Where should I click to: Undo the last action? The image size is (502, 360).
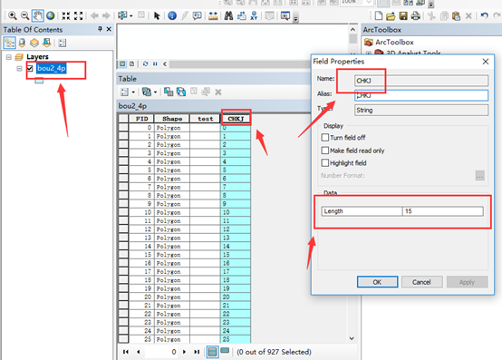point(485,15)
